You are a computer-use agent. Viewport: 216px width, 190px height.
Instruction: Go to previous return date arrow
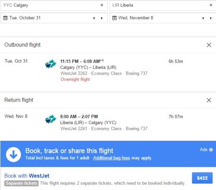203,18
